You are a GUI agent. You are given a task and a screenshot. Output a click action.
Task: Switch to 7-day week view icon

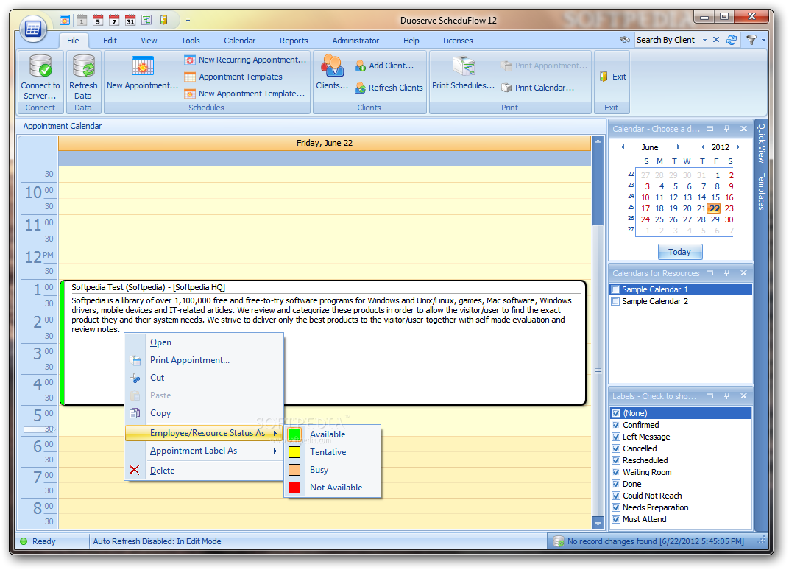pos(114,20)
